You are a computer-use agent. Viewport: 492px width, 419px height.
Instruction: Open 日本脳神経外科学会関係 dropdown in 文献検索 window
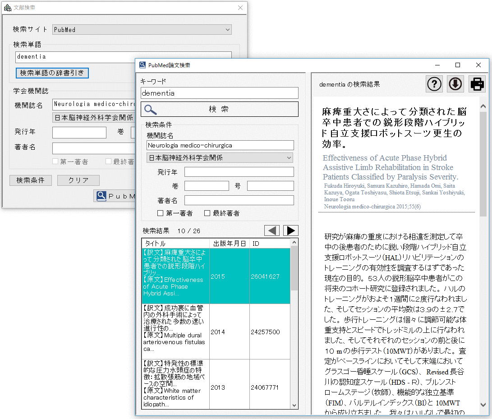point(93,117)
